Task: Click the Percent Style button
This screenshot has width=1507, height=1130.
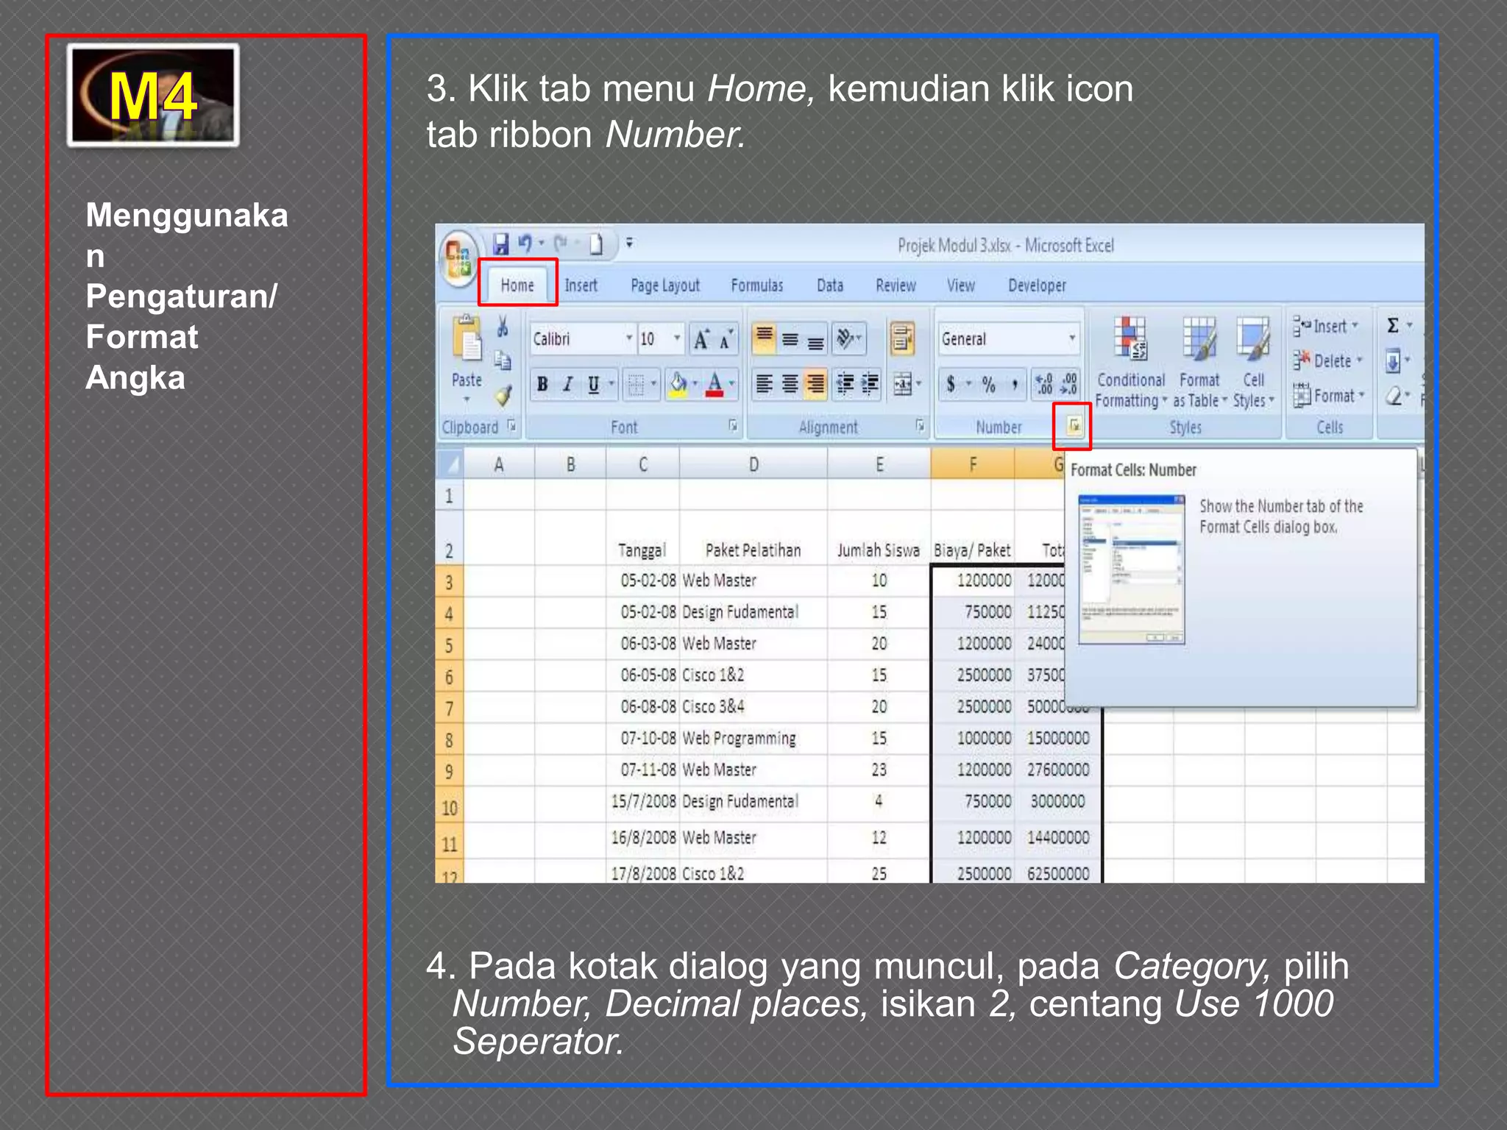Action: click(988, 384)
